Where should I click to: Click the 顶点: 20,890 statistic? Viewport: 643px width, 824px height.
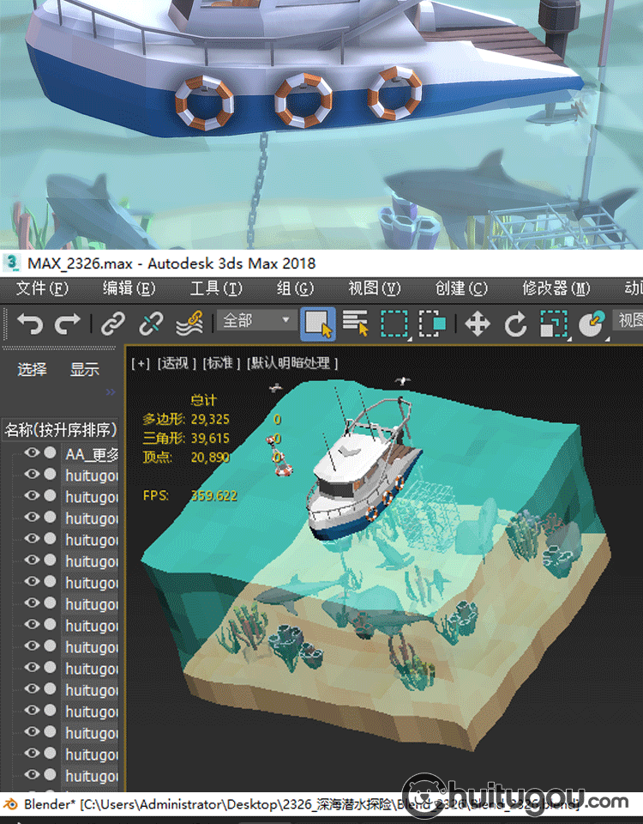[186, 457]
